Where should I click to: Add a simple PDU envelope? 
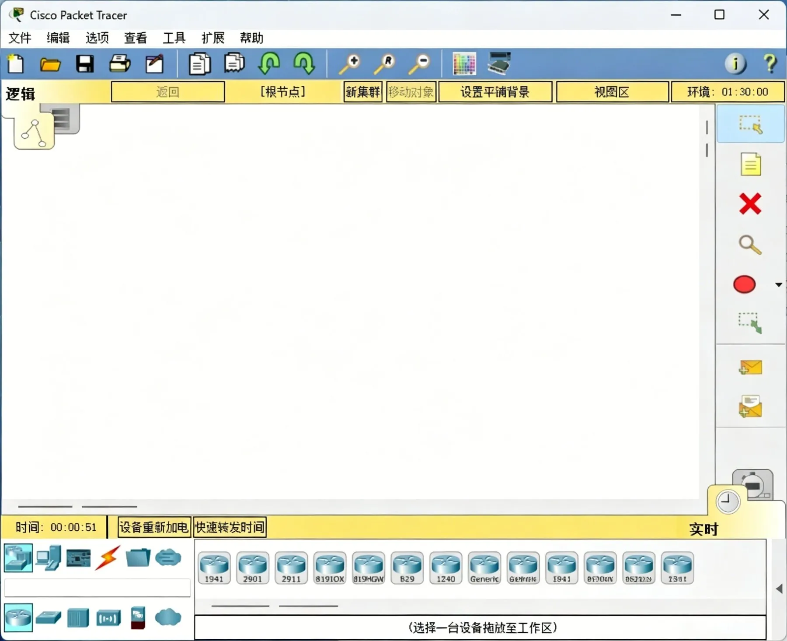click(x=750, y=368)
